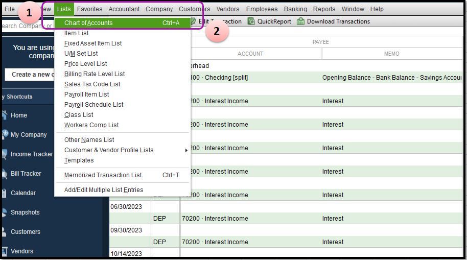Click the Bill Tracker sidebar icon
This screenshot has width=467, height=260.
[x=4, y=174]
